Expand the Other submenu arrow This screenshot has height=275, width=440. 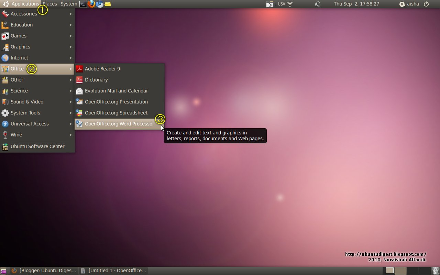pyautogui.click(x=71, y=80)
